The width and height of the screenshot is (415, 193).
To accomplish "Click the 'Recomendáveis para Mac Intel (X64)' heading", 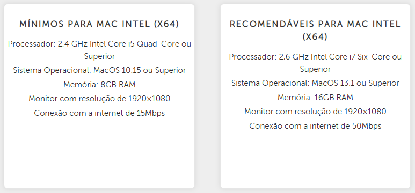I will point(315,31).
